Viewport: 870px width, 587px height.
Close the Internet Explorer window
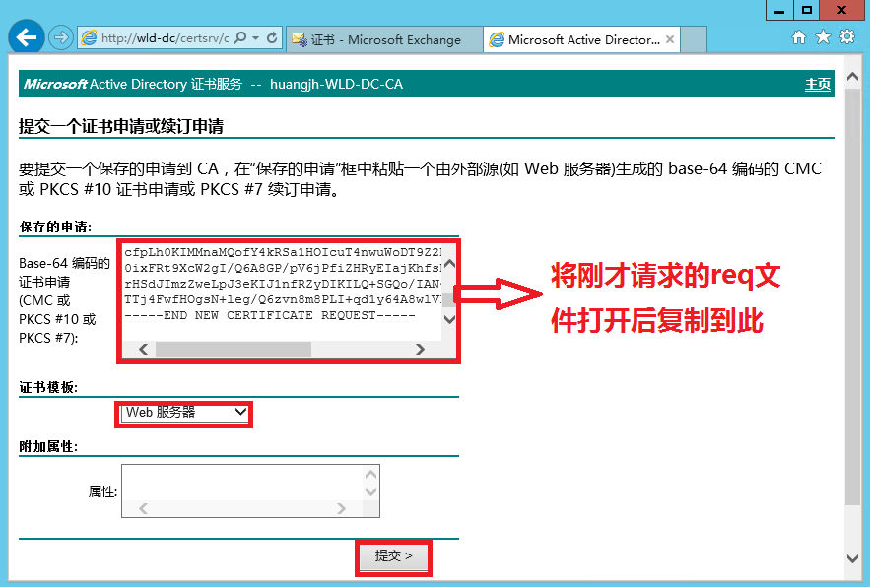click(842, 10)
